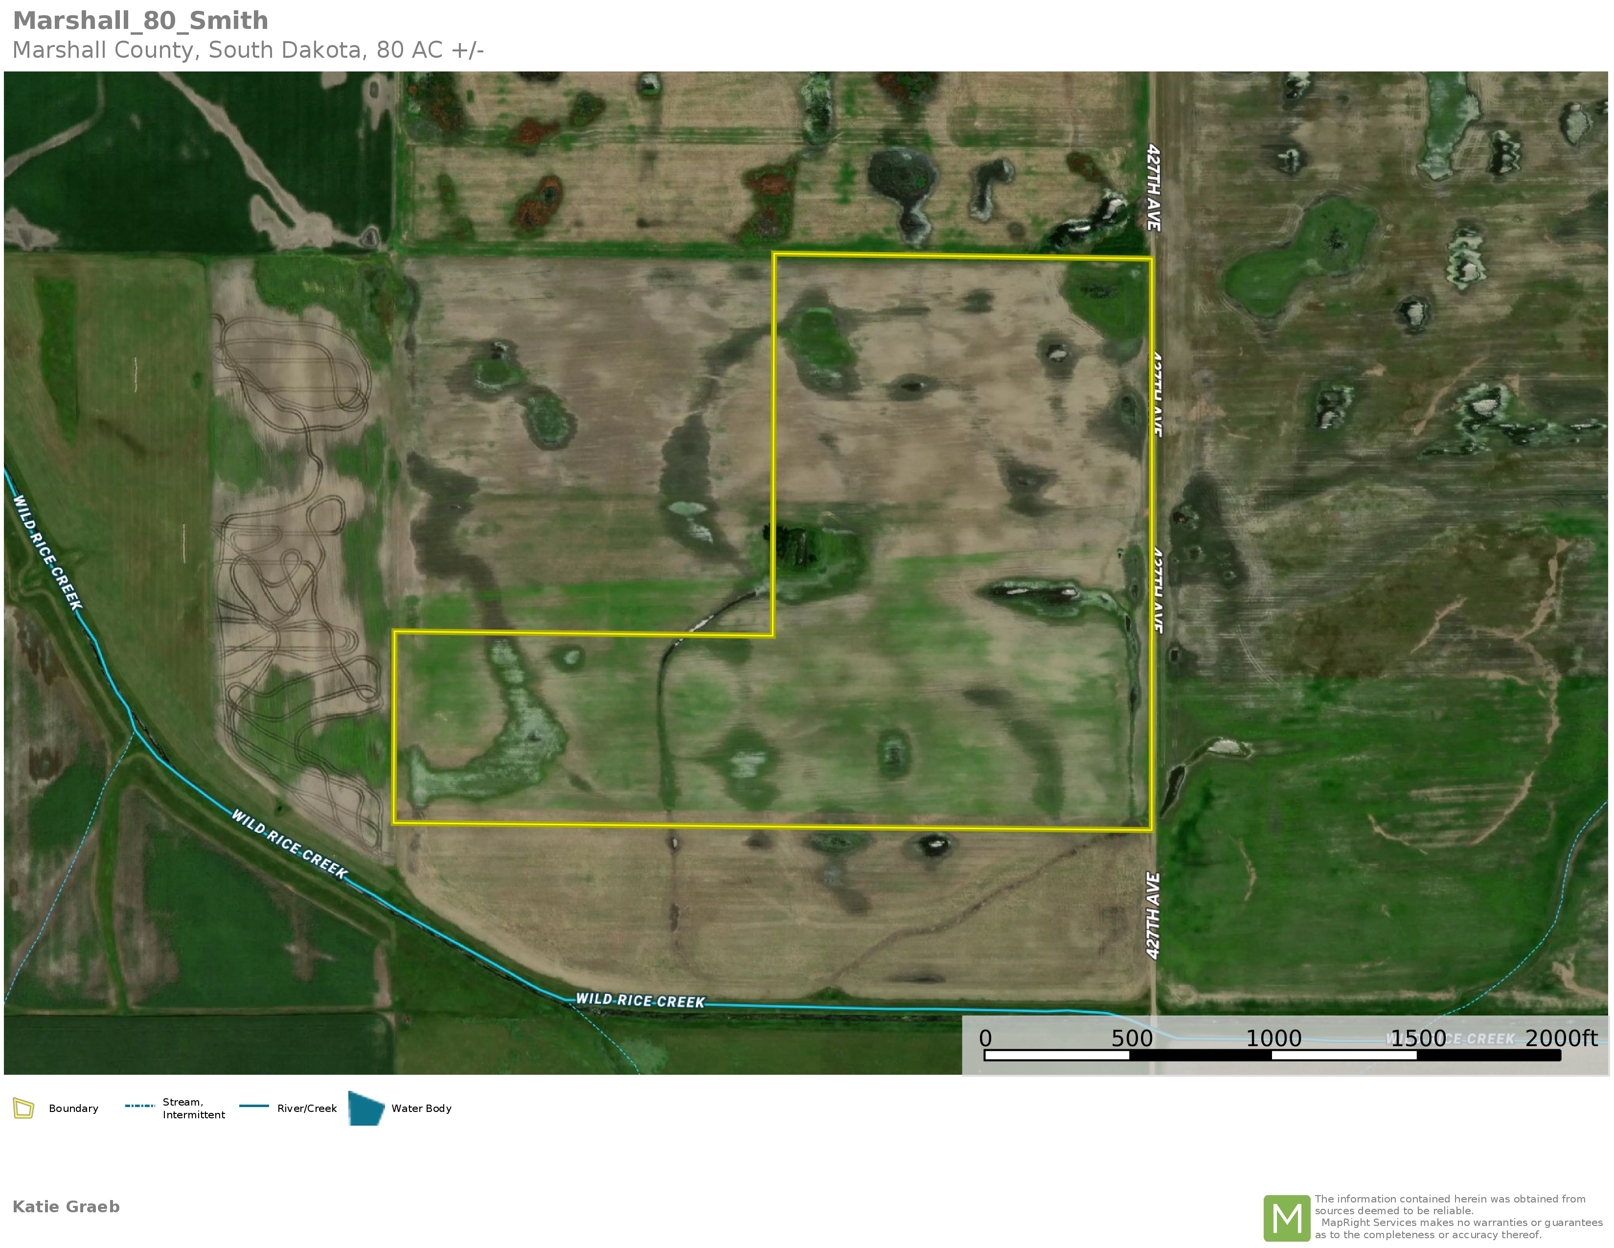Screen dimensions: 1614x1248
Task: Click the dashed Stream Intermittent legend line
Action: [x=139, y=1107]
